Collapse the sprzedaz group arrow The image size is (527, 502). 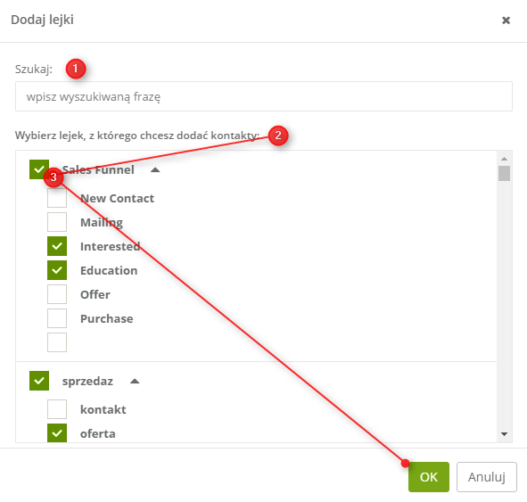[x=135, y=381]
